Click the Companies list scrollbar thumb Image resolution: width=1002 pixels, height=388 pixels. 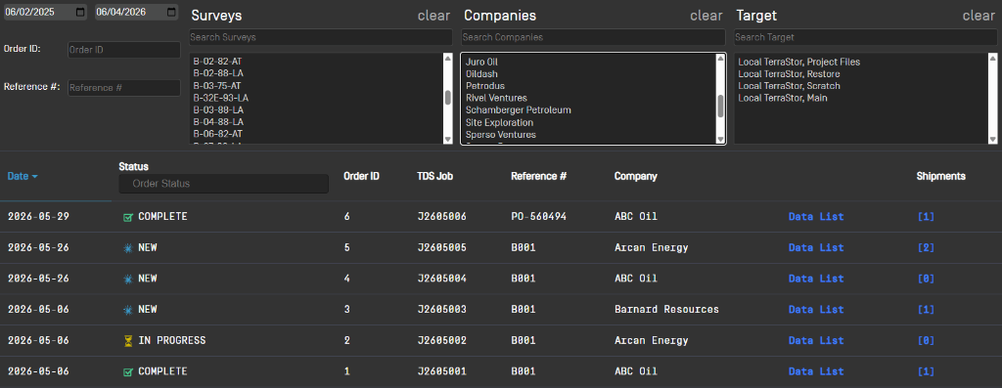721,107
